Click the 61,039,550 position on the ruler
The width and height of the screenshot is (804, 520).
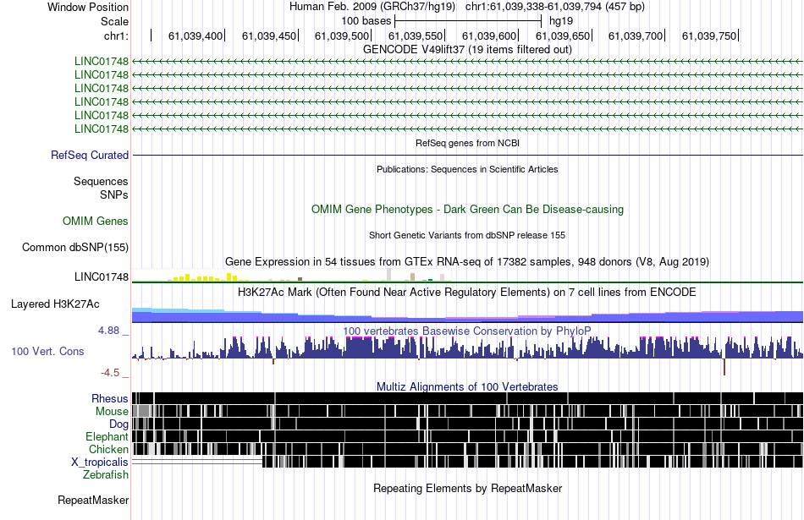[x=415, y=36]
